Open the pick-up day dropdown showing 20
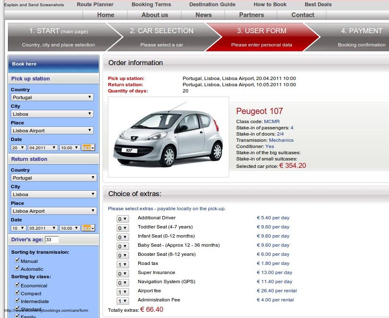Screen dimensions: 389x318 [x=18, y=148]
